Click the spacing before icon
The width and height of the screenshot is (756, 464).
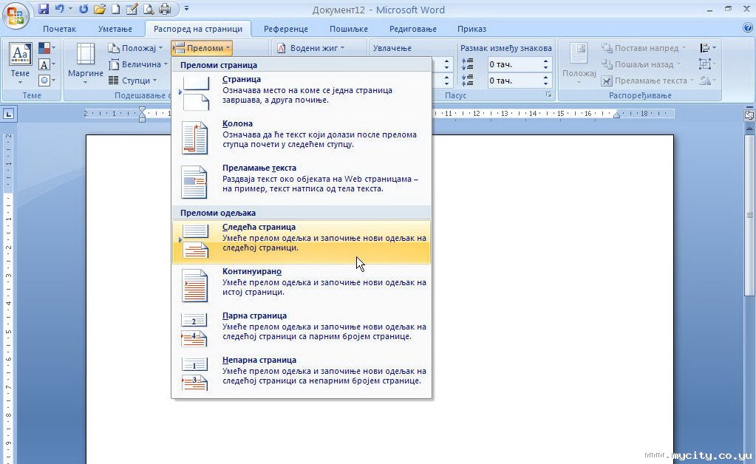click(x=468, y=64)
